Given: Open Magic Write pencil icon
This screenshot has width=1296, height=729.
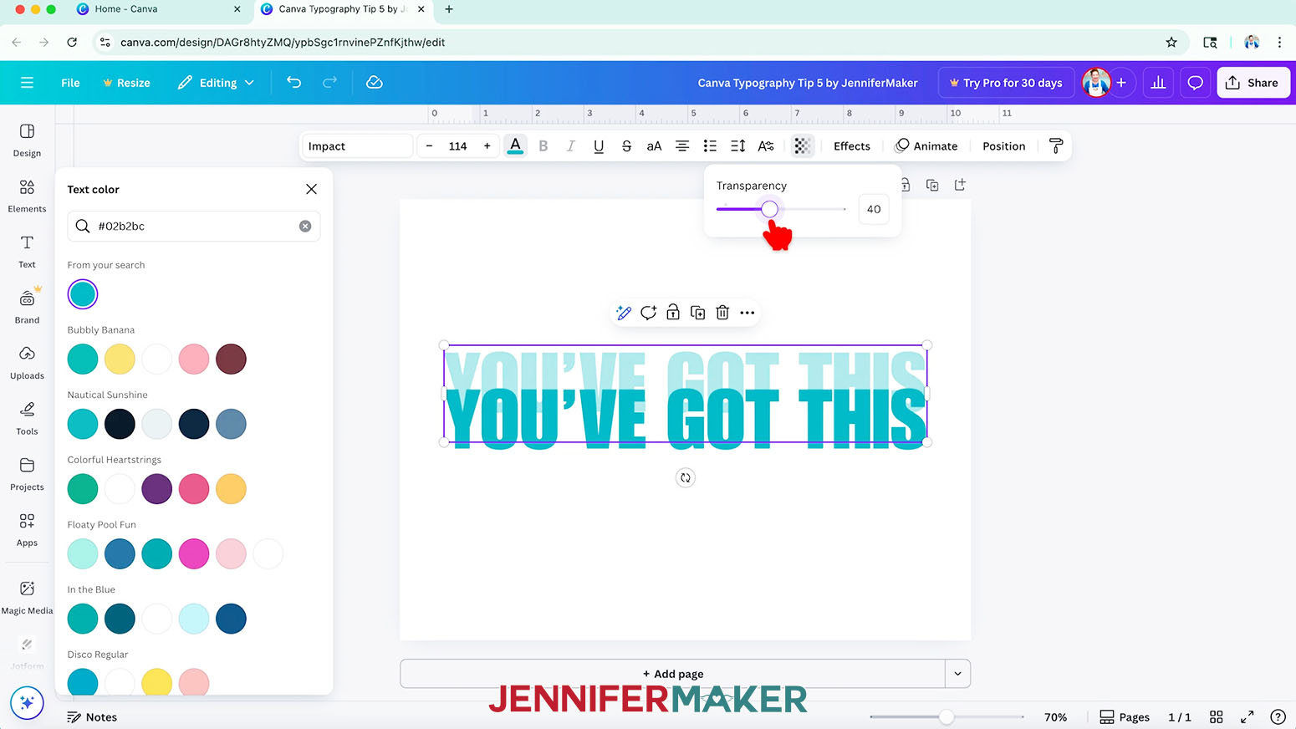Looking at the screenshot, I should pyautogui.click(x=624, y=313).
